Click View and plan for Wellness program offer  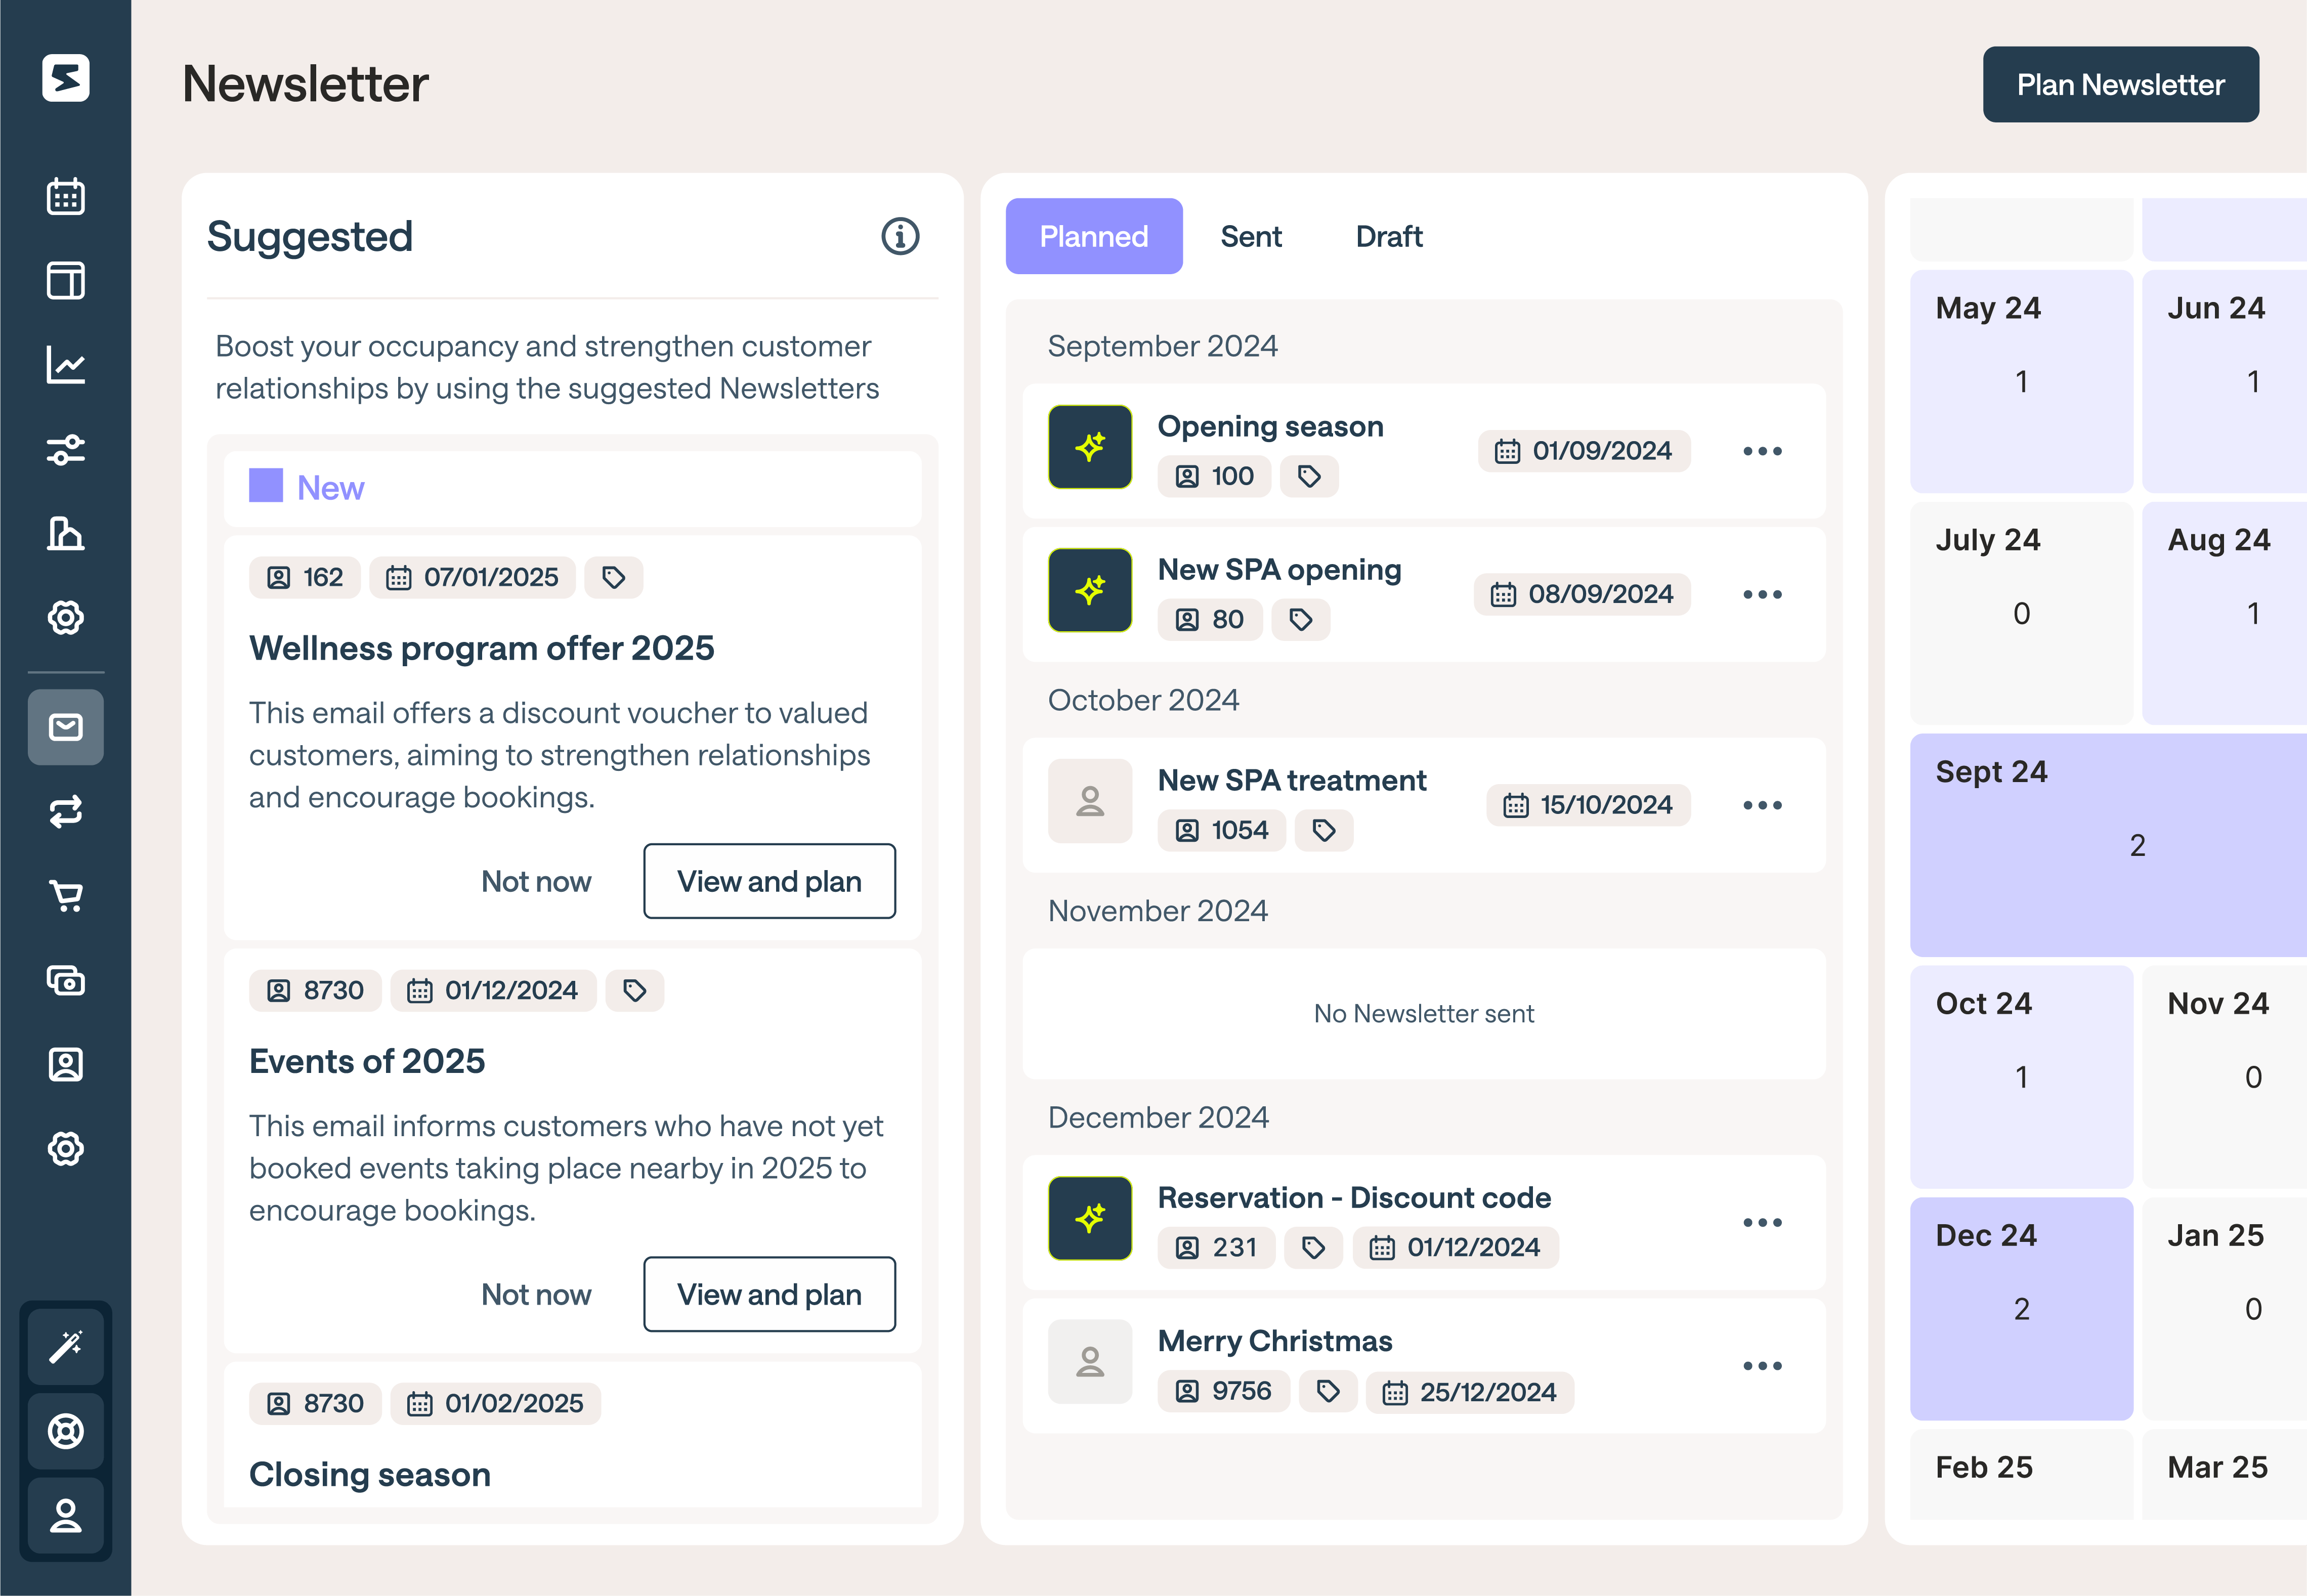click(769, 881)
